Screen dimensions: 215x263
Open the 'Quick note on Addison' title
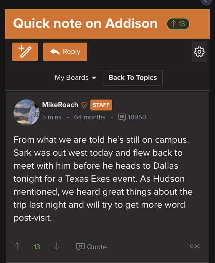[85, 23]
